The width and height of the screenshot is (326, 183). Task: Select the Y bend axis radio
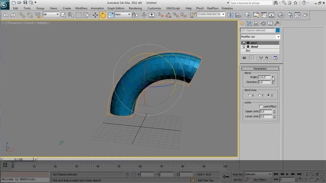click(x=259, y=95)
